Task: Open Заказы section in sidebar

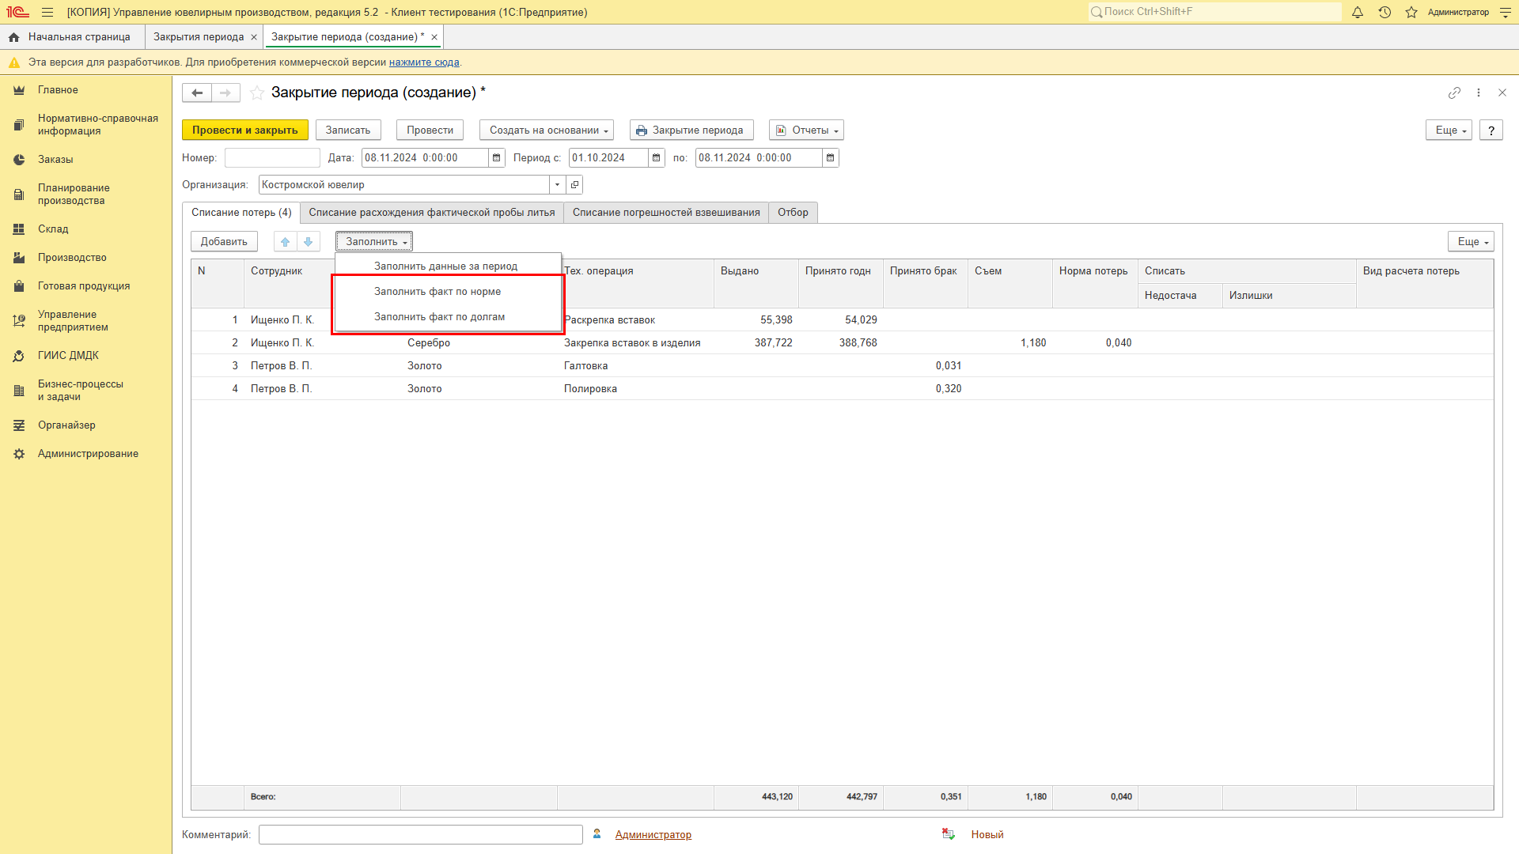Action: 55,160
